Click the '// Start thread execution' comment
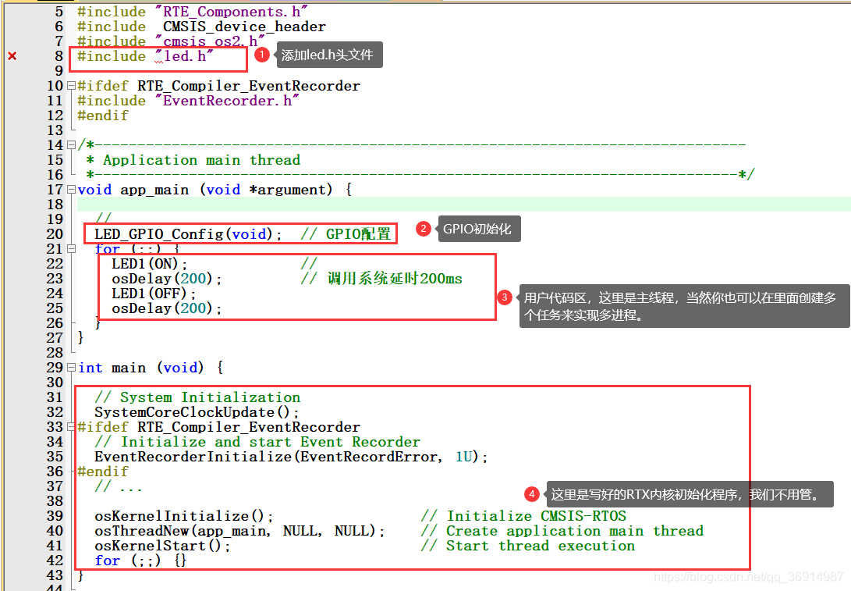 click(x=528, y=546)
